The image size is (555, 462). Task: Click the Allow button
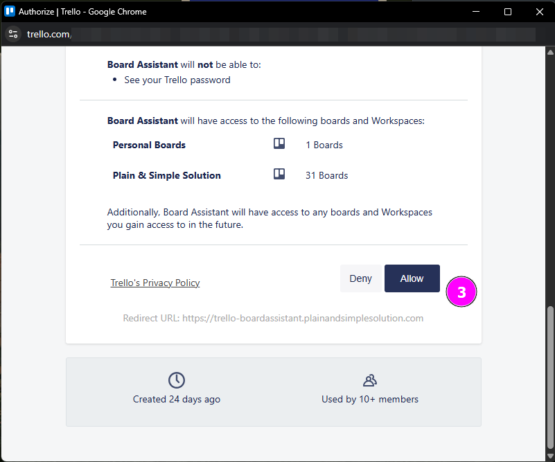point(412,278)
